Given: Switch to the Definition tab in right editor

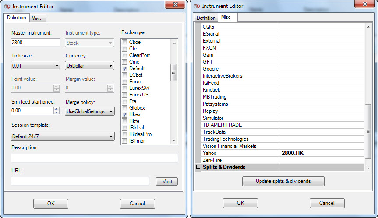Looking at the screenshot, I should pyautogui.click(x=206, y=18).
